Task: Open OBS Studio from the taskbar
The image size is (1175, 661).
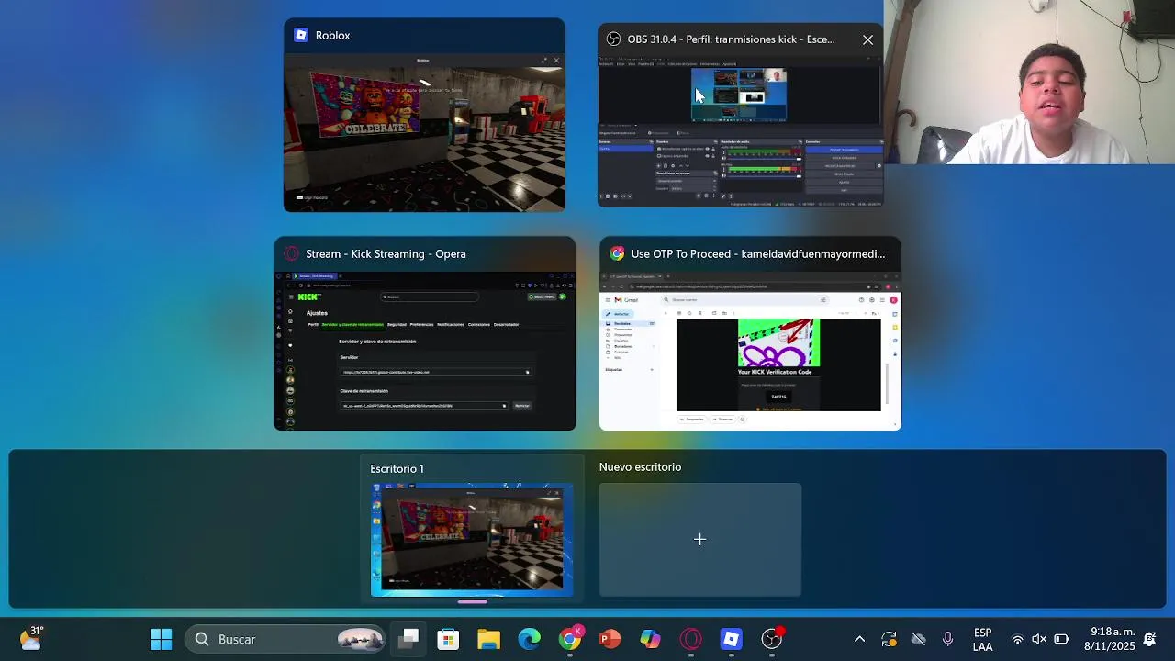Action: coord(772,639)
